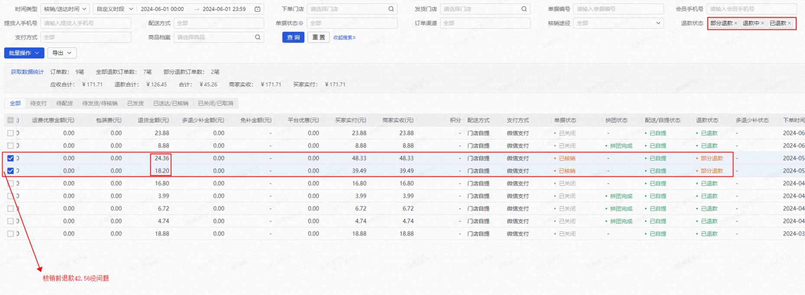
Task: Check the row with refund amount 16.80
Action: pos(10,184)
